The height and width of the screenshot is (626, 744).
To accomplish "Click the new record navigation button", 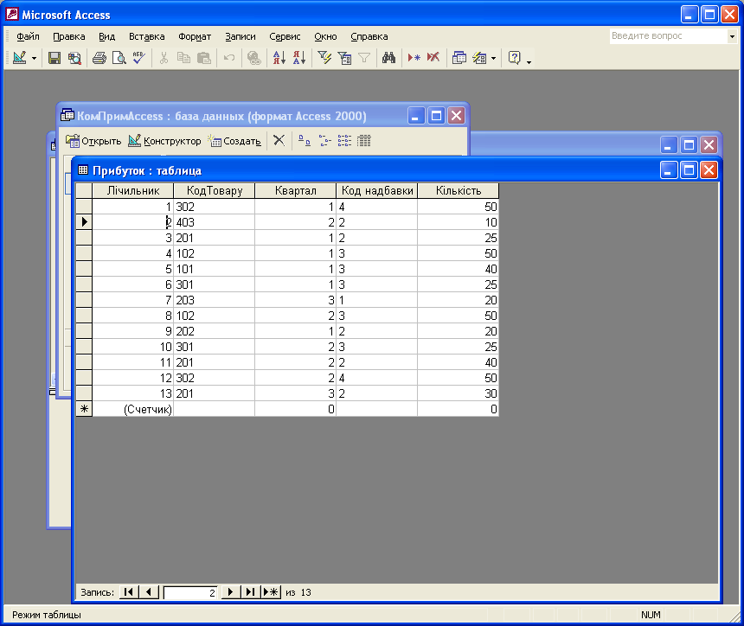I will 271,592.
